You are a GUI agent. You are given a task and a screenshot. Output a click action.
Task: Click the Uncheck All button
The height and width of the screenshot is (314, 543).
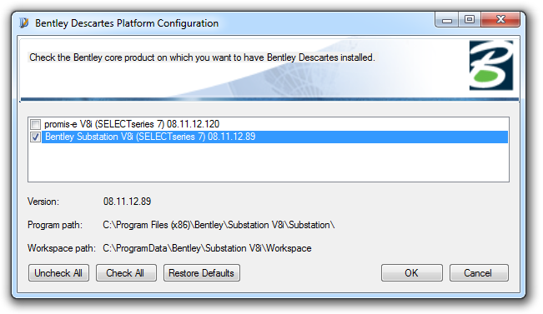[58, 273]
